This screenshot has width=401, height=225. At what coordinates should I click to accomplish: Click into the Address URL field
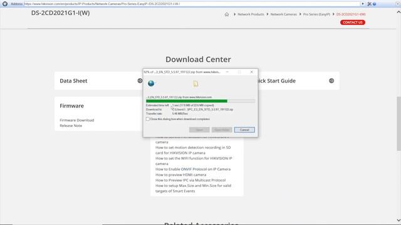192,4
